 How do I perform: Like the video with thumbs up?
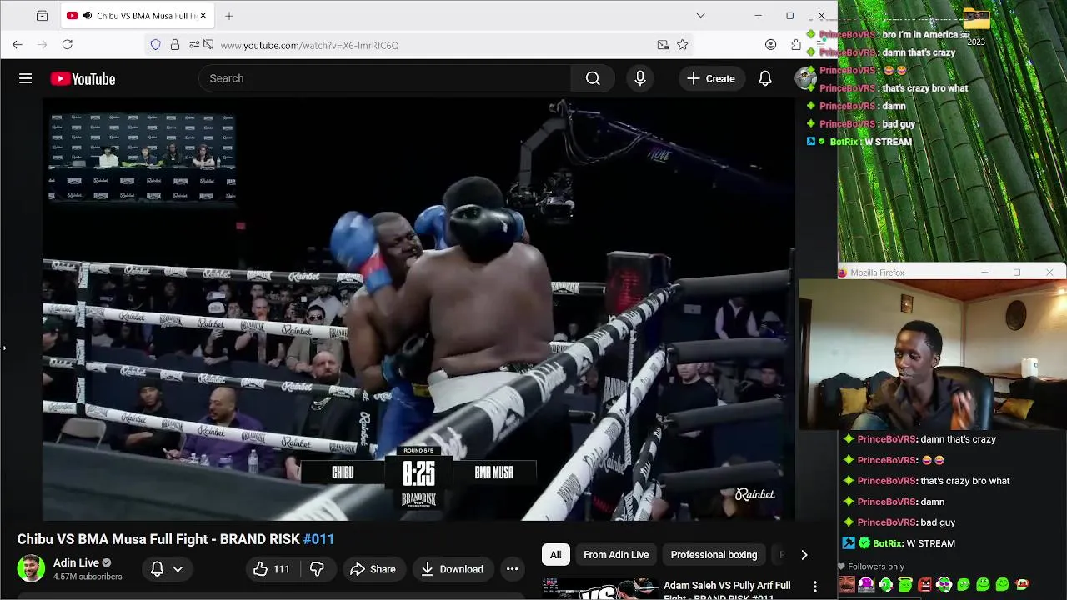click(x=272, y=569)
